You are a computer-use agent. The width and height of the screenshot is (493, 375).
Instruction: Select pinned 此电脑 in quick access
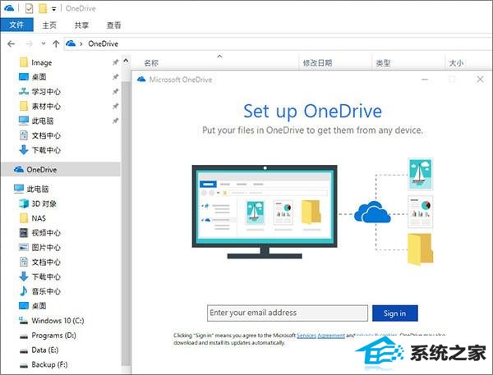[x=42, y=121]
